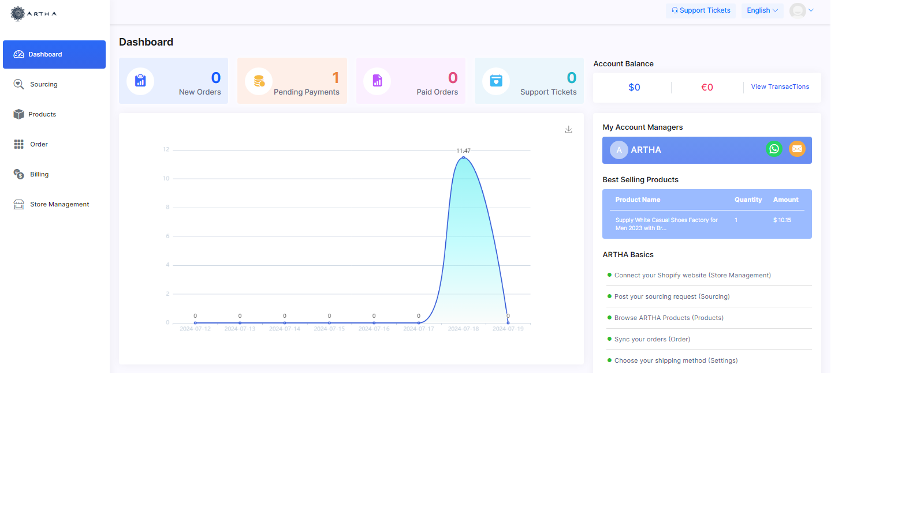
Task: Click the Paid Orders document icon
Action: click(377, 81)
